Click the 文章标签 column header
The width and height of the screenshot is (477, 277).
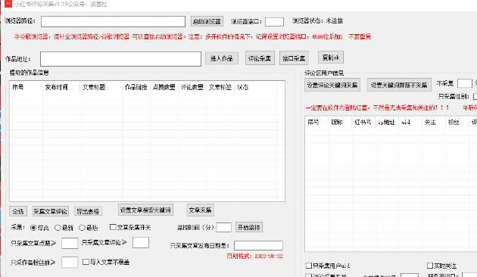coord(220,87)
